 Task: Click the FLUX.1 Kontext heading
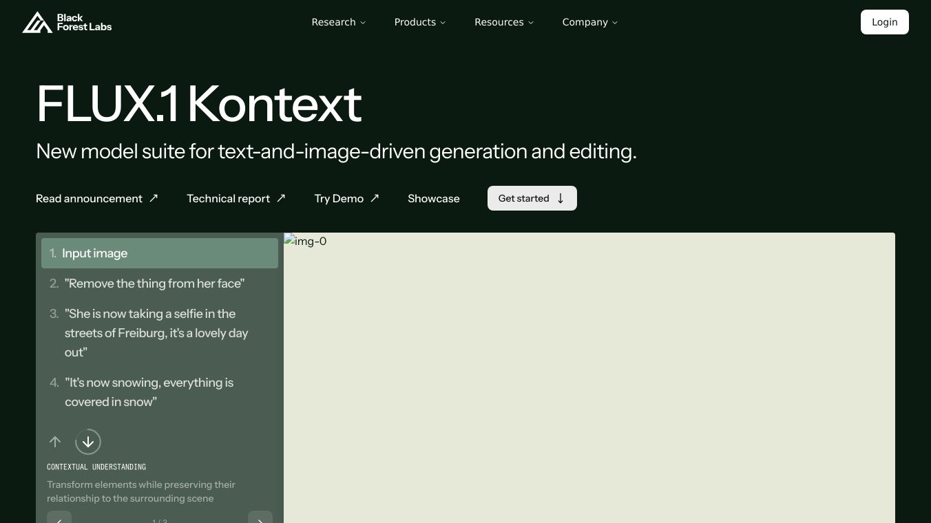coord(199,104)
